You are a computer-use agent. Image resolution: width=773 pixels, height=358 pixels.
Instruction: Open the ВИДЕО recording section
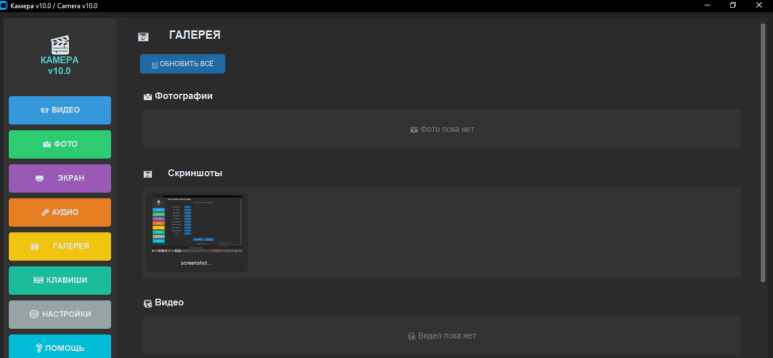pos(60,110)
